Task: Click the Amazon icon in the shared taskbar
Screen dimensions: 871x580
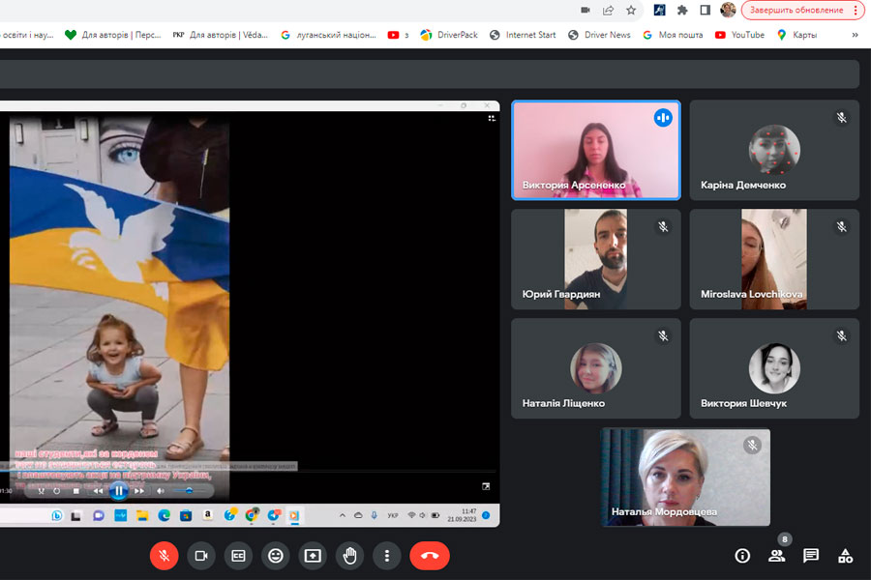Action: [208, 515]
